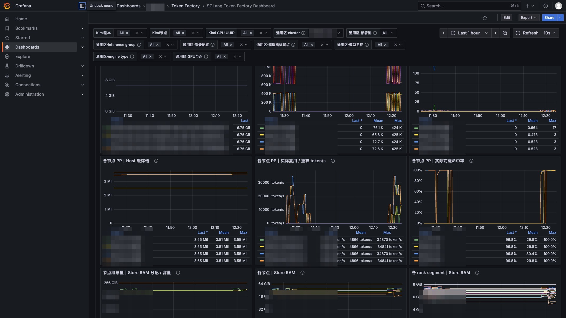Open the 10s refresh interval dropdown
This screenshot has height=318, width=566.
549,33
